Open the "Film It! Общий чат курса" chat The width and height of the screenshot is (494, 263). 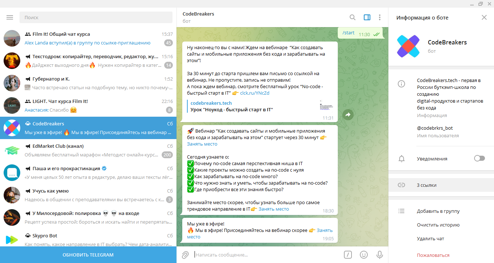(x=88, y=38)
